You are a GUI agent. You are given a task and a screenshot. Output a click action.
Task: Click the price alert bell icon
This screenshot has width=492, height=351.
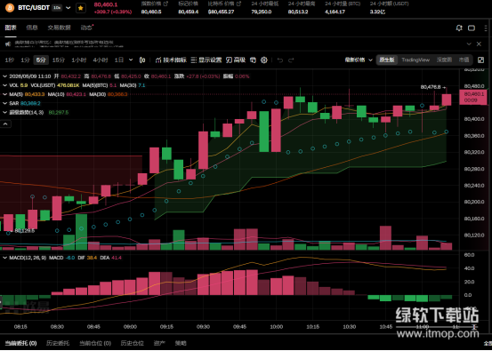(x=459, y=28)
